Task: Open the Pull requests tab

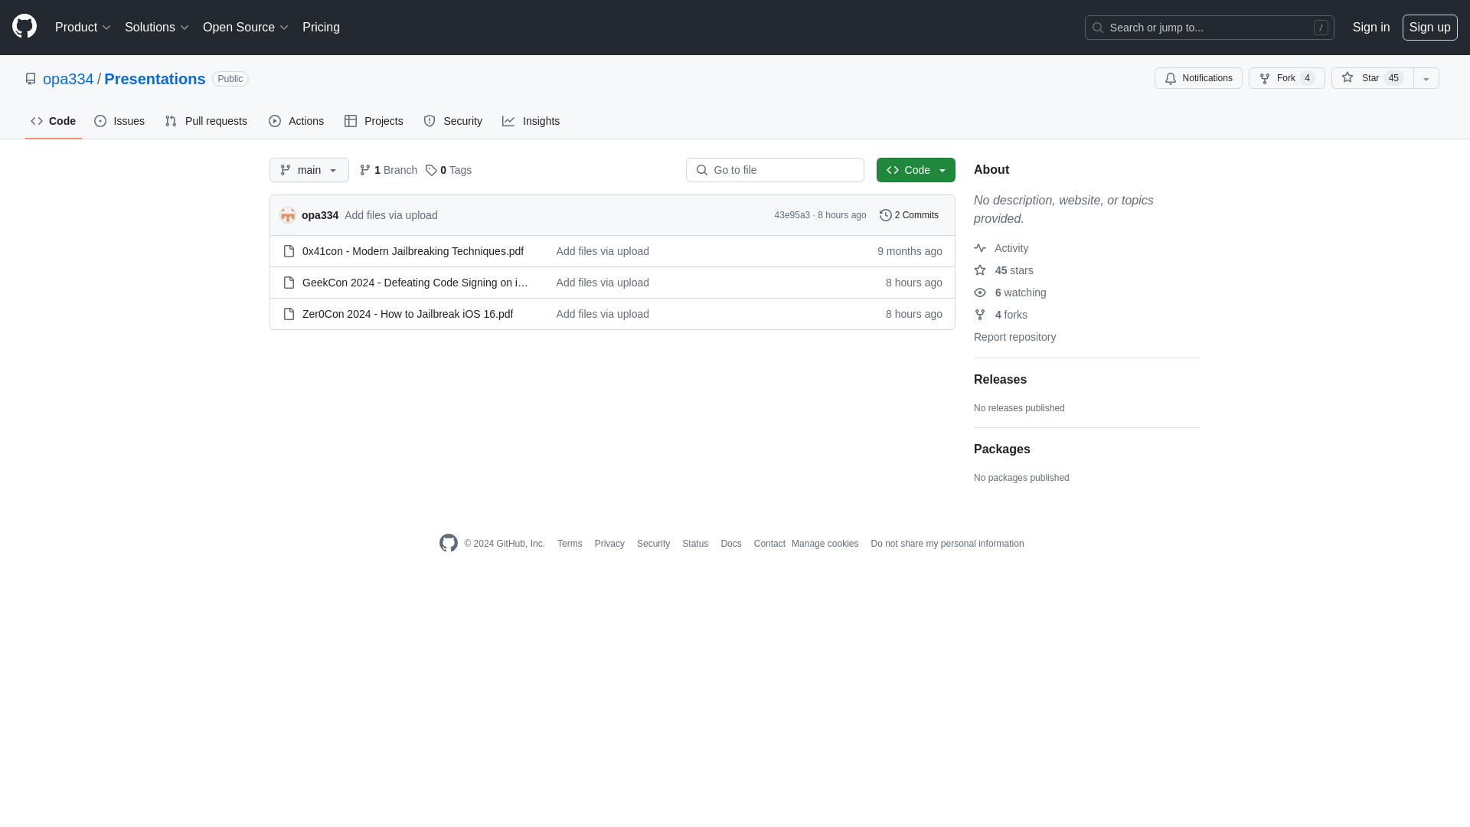Action: (x=206, y=121)
